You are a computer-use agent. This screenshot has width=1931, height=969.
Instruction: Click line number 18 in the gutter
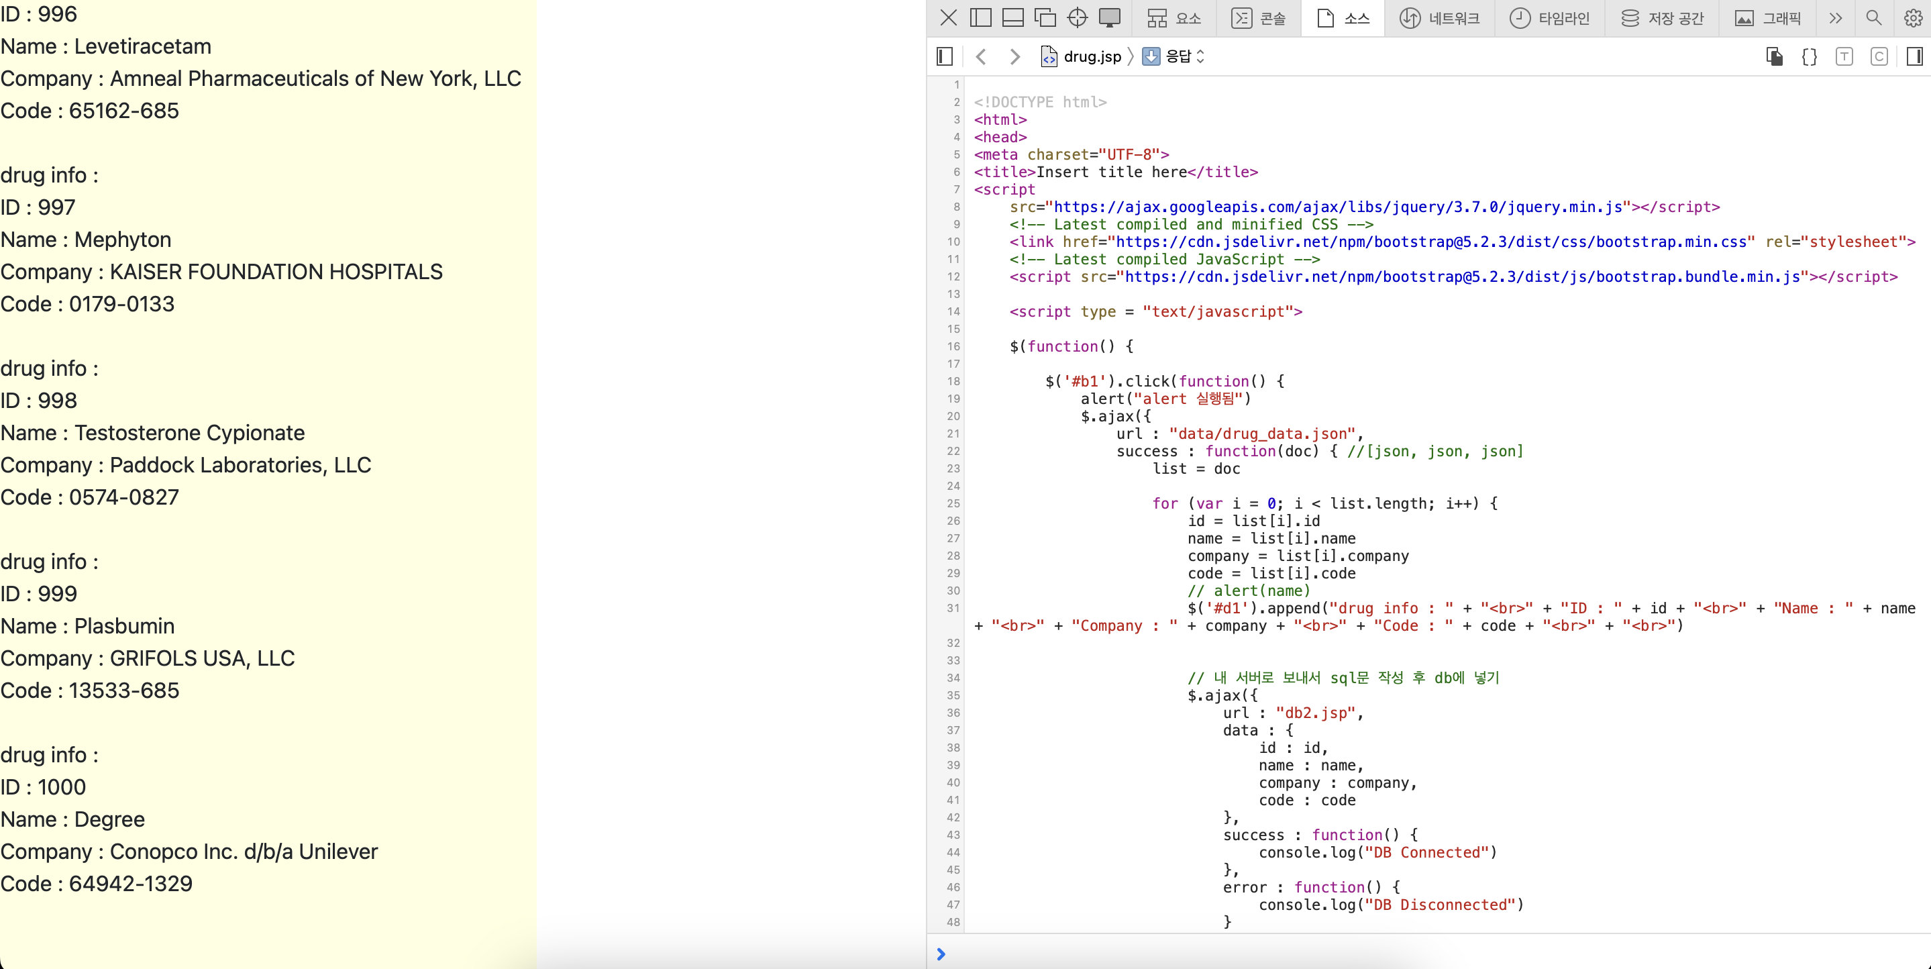(953, 381)
